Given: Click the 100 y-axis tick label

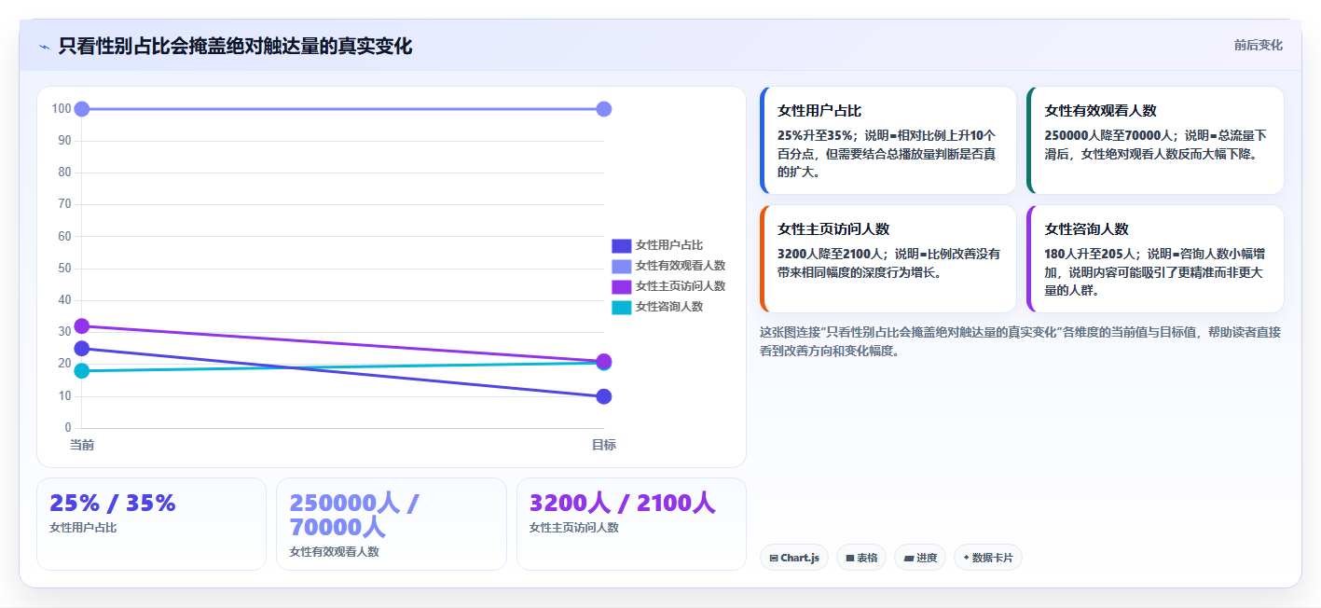Looking at the screenshot, I should [x=62, y=109].
